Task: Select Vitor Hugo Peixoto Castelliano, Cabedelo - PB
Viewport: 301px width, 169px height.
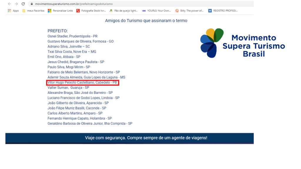Action: click(x=82, y=82)
